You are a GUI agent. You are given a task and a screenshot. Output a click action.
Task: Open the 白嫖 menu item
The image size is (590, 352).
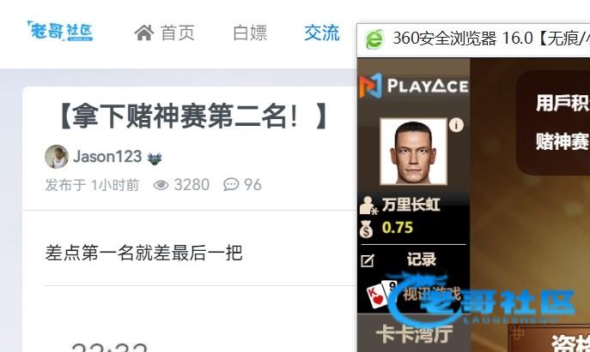(250, 33)
